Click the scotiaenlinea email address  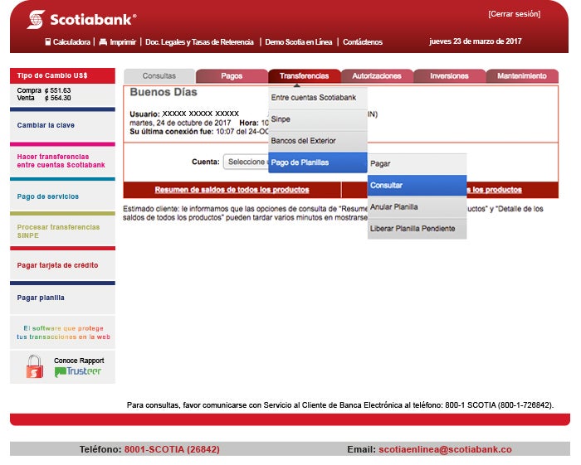point(445,449)
